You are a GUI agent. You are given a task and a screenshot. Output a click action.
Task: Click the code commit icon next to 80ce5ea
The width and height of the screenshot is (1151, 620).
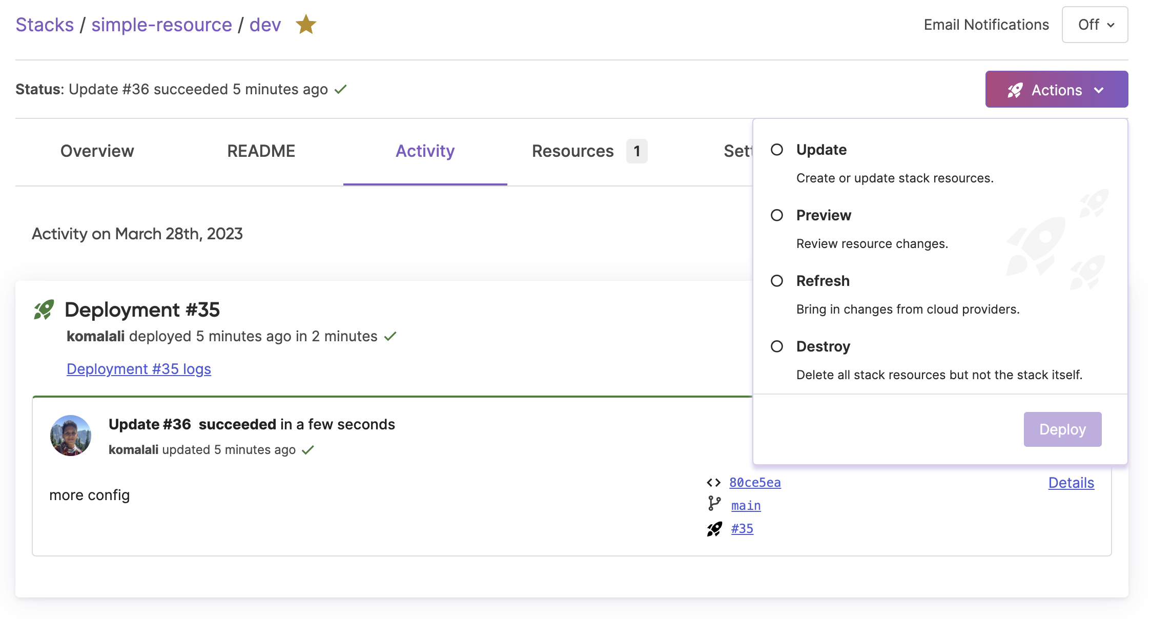714,482
